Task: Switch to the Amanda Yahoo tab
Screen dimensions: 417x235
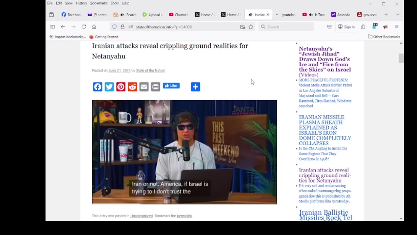Action: pos(341,15)
